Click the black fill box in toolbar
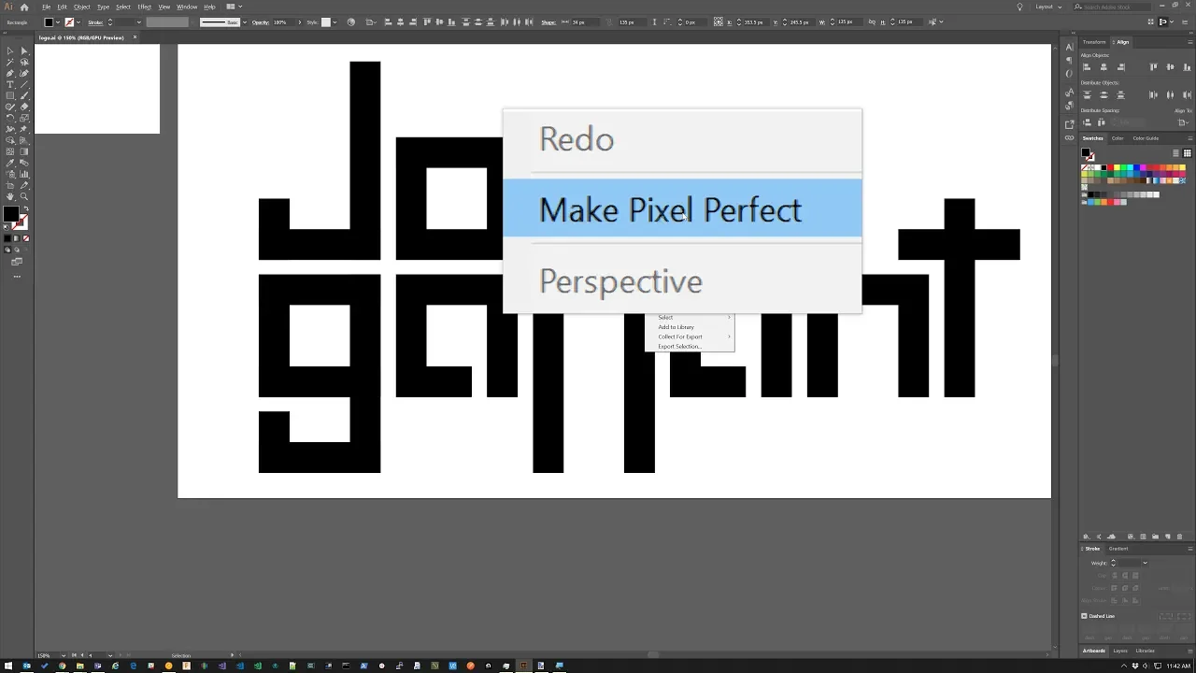The width and height of the screenshot is (1196, 673). click(11, 215)
